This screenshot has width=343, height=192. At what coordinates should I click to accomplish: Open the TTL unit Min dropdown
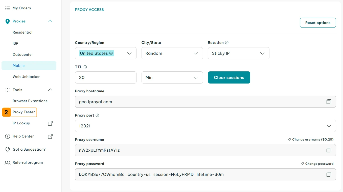point(172,77)
